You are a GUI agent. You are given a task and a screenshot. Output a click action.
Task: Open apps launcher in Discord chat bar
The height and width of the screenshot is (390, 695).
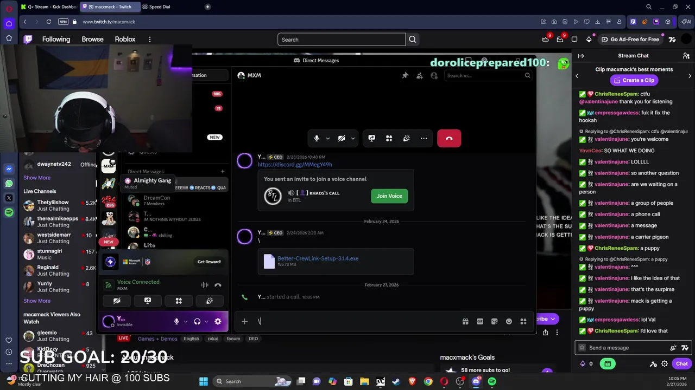click(523, 321)
